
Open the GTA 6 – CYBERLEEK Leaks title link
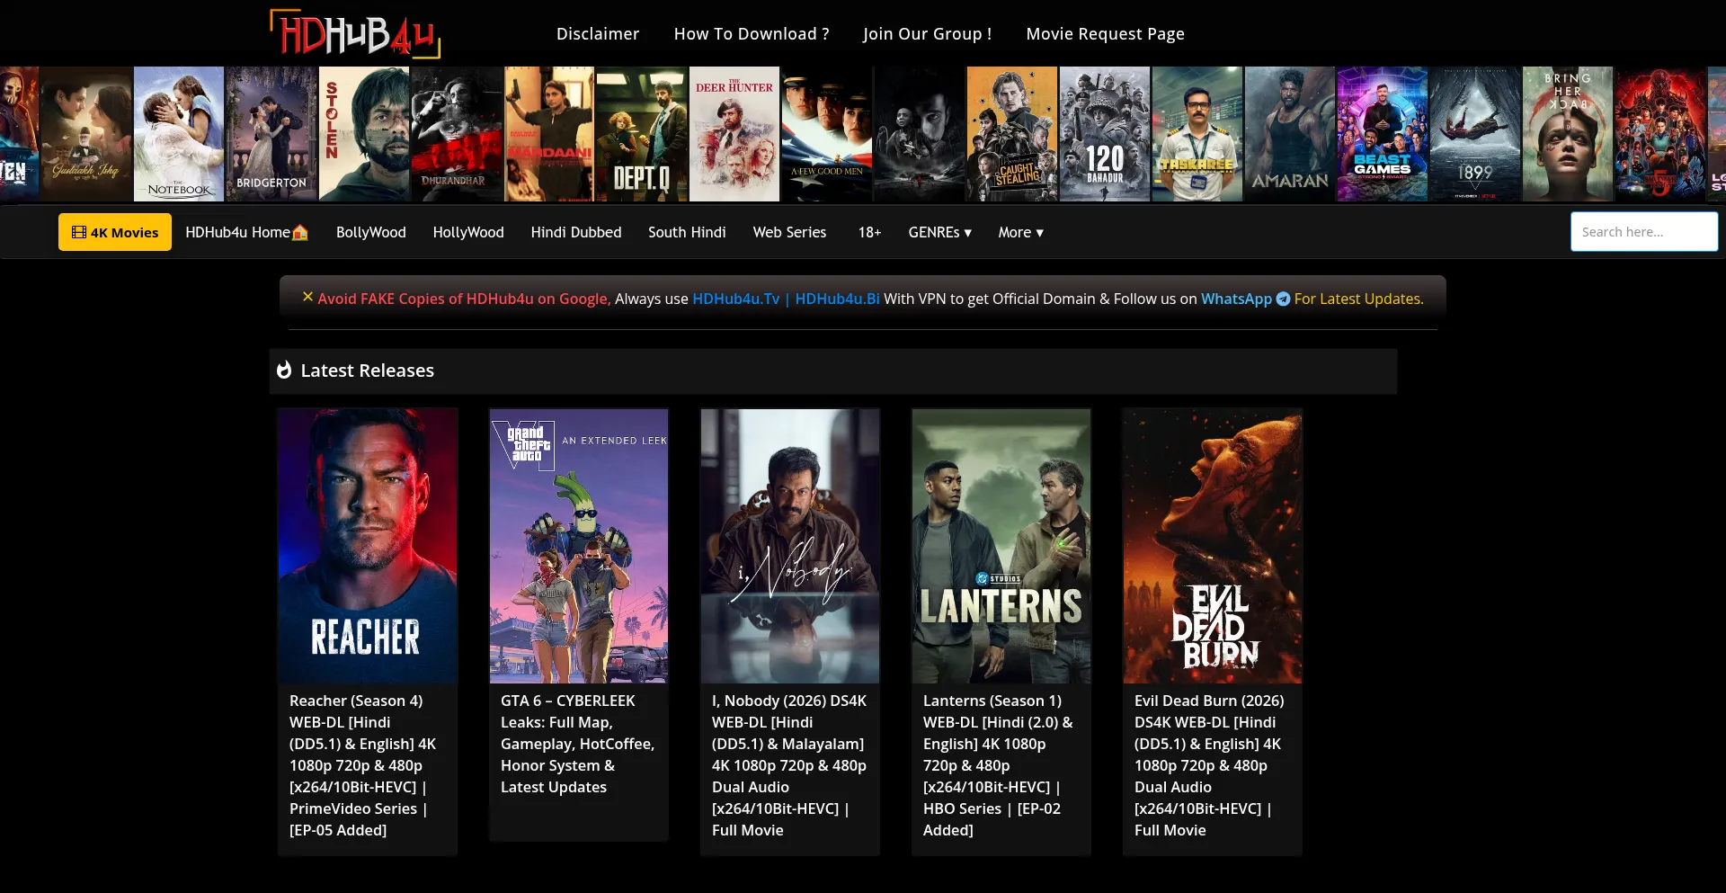[578, 744]
